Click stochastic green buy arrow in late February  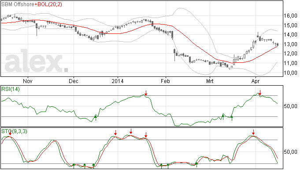pos(196,165)
